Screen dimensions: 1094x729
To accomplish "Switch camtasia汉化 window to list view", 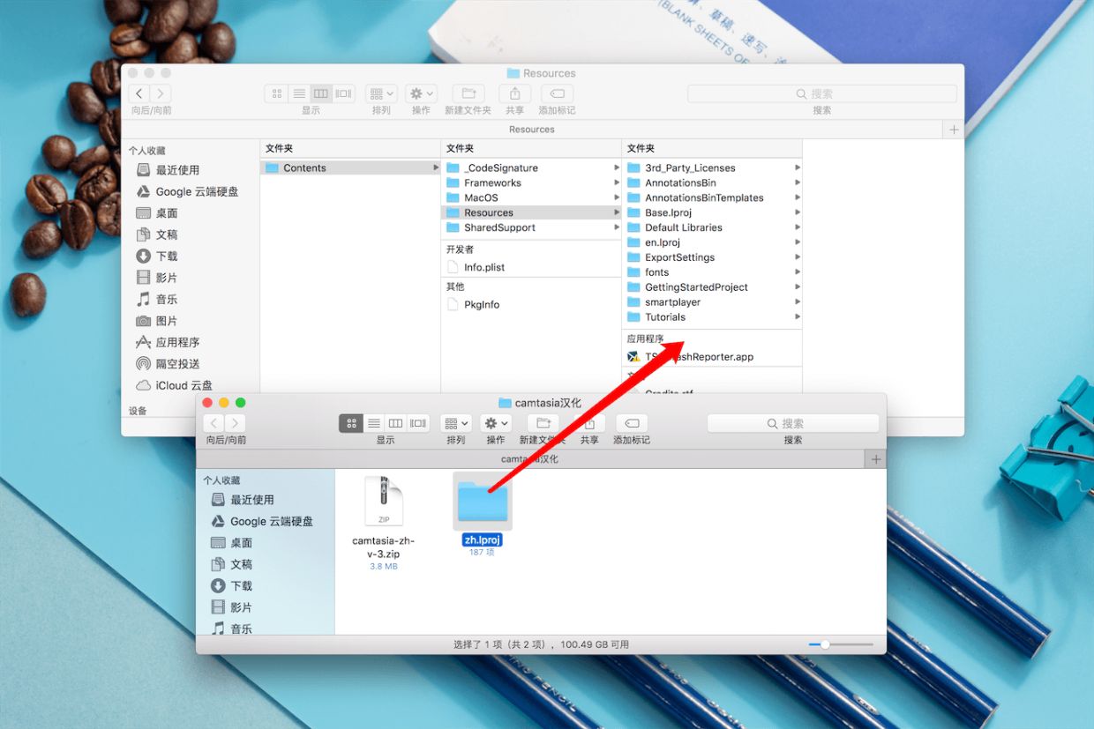I will pos(374,423).
